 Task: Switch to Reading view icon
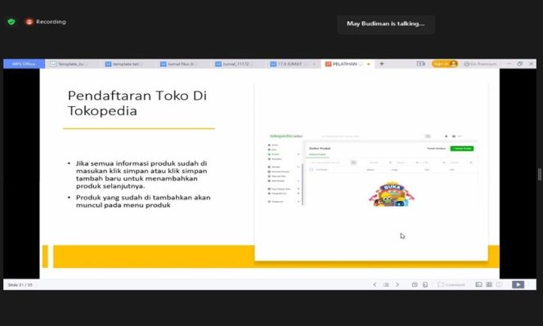(x=499, y=284)
